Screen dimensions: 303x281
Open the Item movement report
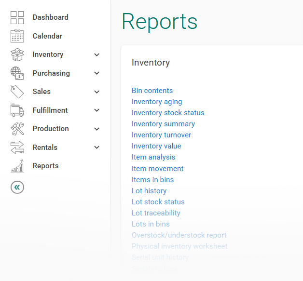point(157,169)
